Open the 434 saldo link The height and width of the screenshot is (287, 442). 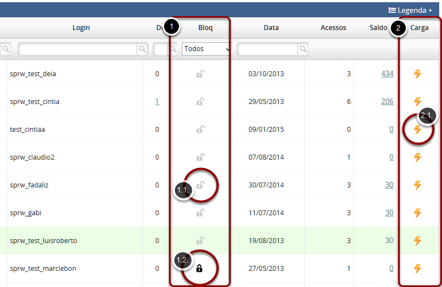(387, 74)
